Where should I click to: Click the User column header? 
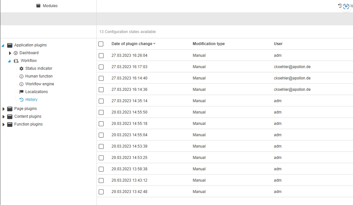pyautogui.click(x=278, y=44)
